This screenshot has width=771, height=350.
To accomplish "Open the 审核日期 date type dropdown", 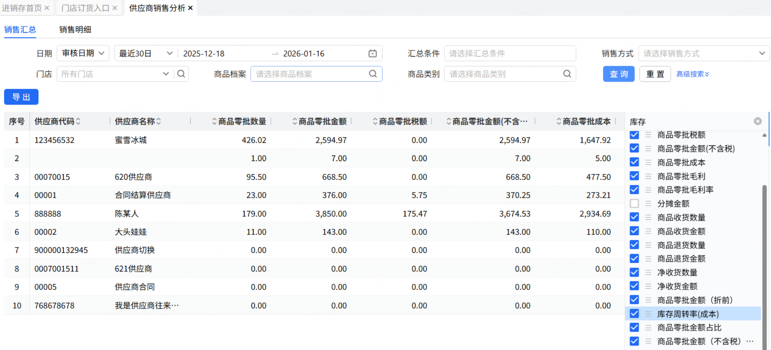I will coord(83,53).
